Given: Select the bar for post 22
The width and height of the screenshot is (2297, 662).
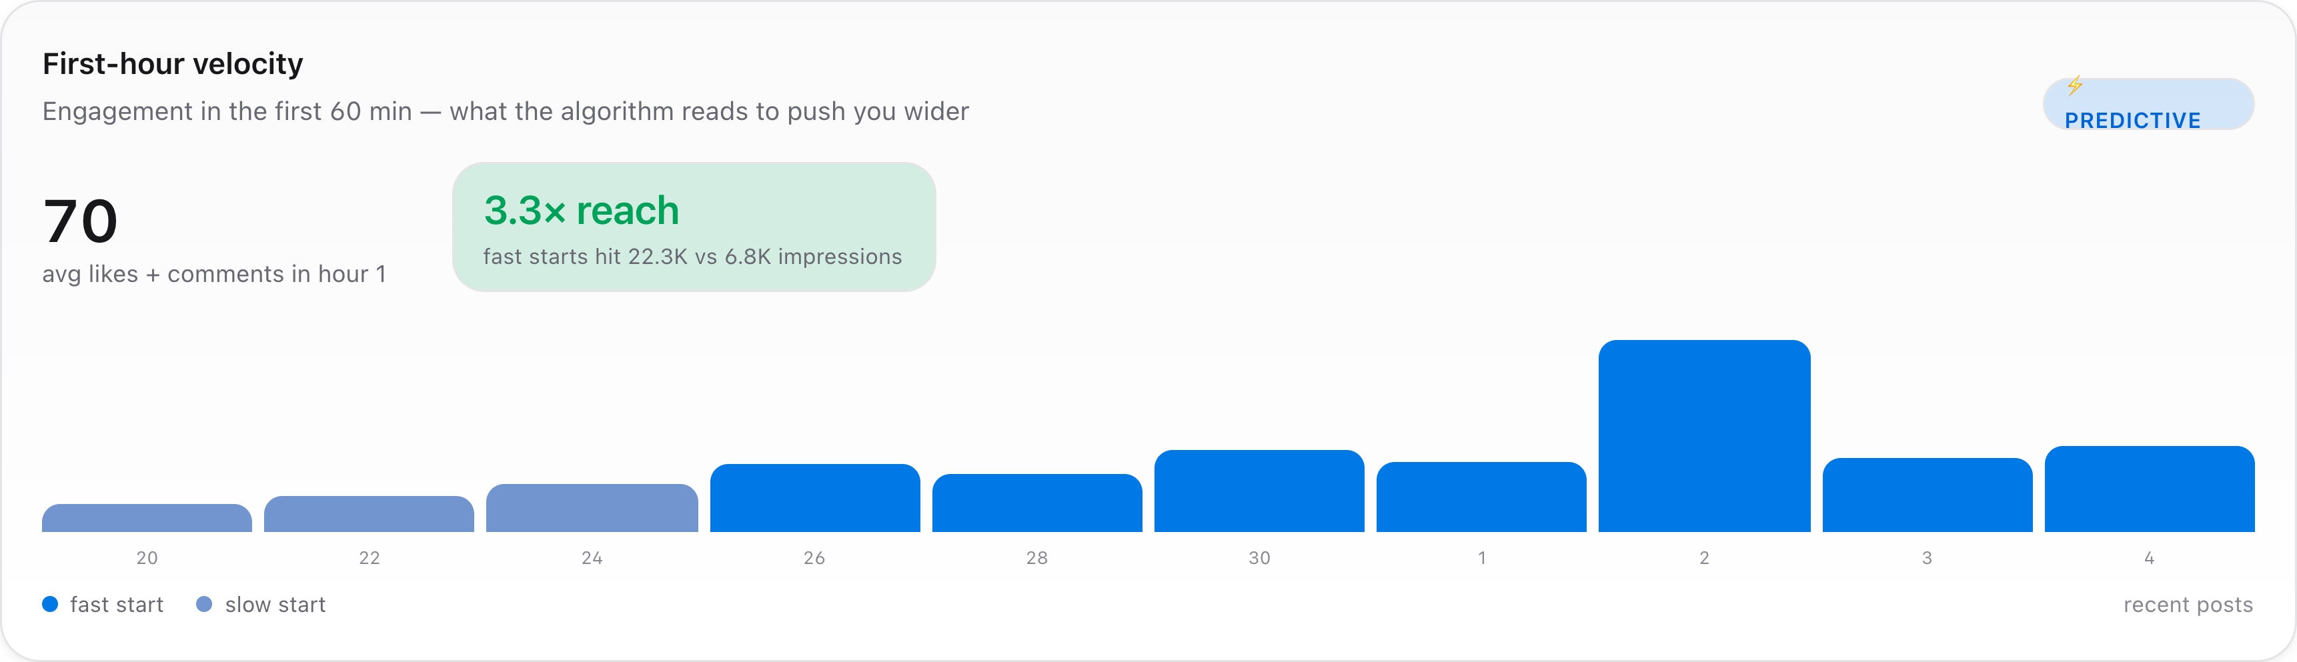Looking at the screenshot, I should pos(369,514).
